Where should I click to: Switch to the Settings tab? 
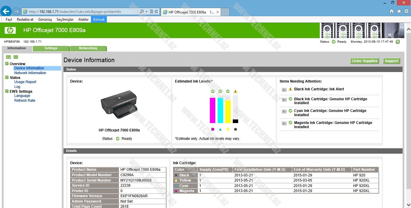51,48
